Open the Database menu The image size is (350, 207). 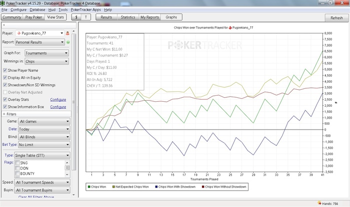37,9
